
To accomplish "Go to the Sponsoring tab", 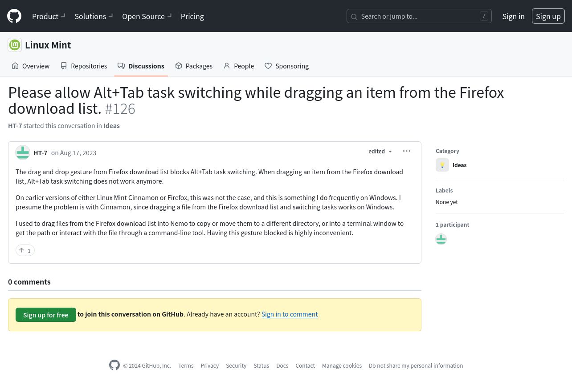I will [x=286, y=66].
